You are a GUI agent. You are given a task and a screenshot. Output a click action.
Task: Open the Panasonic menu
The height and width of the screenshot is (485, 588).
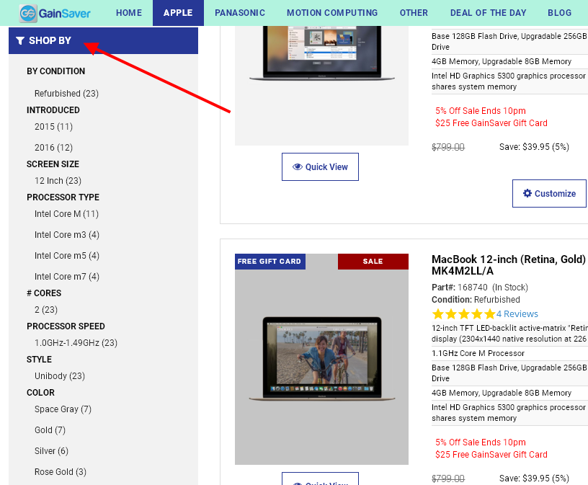click(240, 13)
